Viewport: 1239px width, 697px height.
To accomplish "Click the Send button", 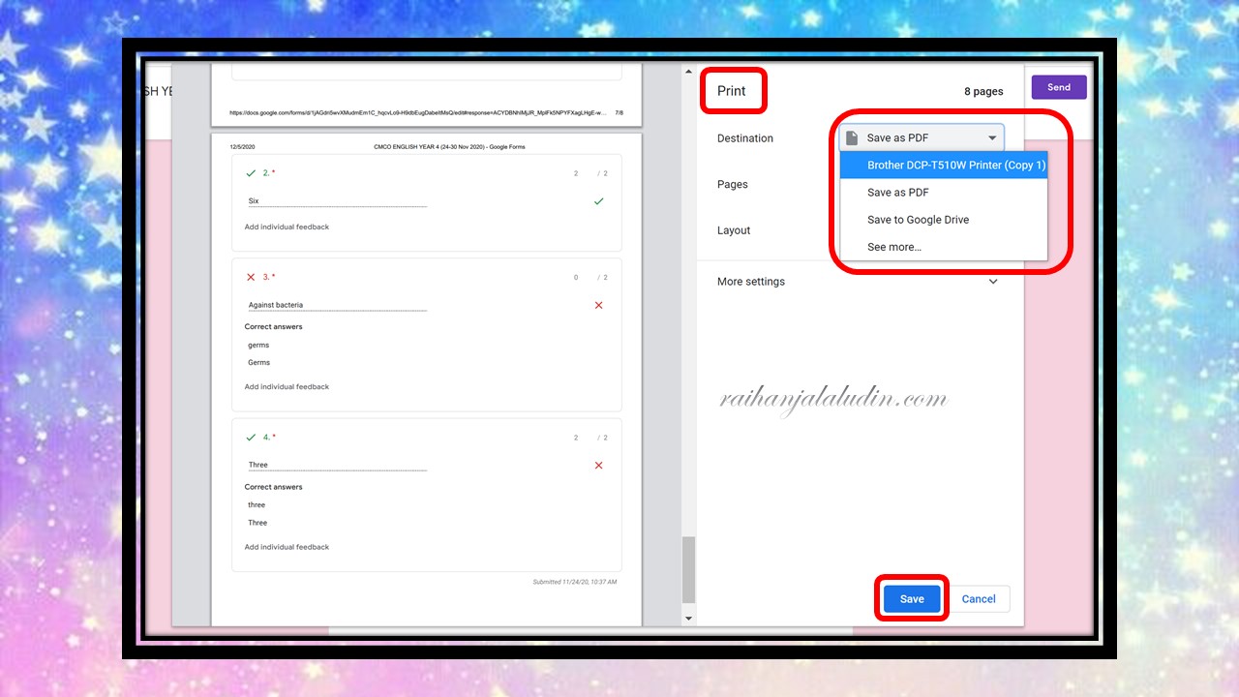I will coord(1058,86).
